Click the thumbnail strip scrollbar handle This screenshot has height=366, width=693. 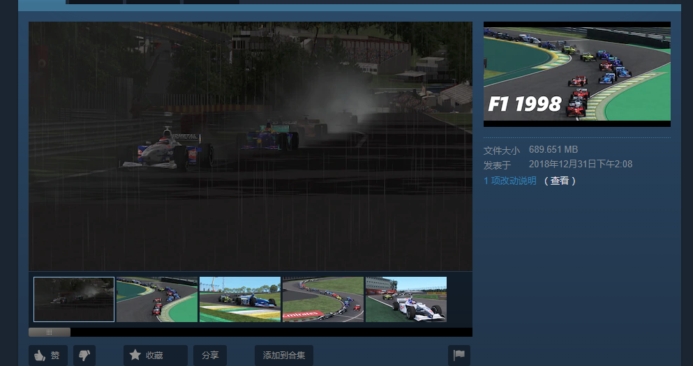pos(50,332)
